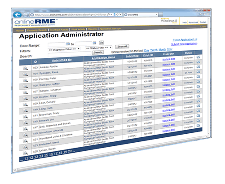View application 404 with its magnifier icon

click(26, 74)
